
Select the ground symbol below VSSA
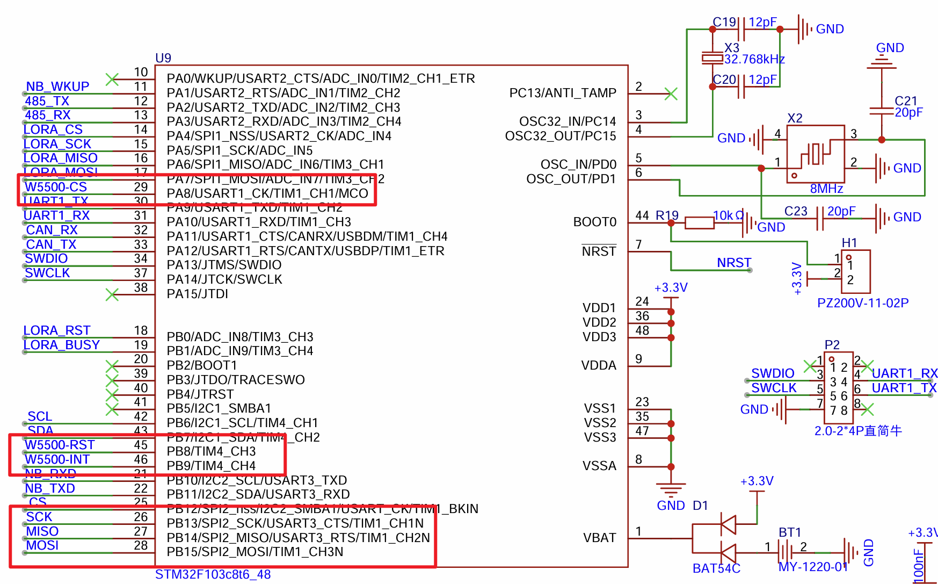click(671, 489)
